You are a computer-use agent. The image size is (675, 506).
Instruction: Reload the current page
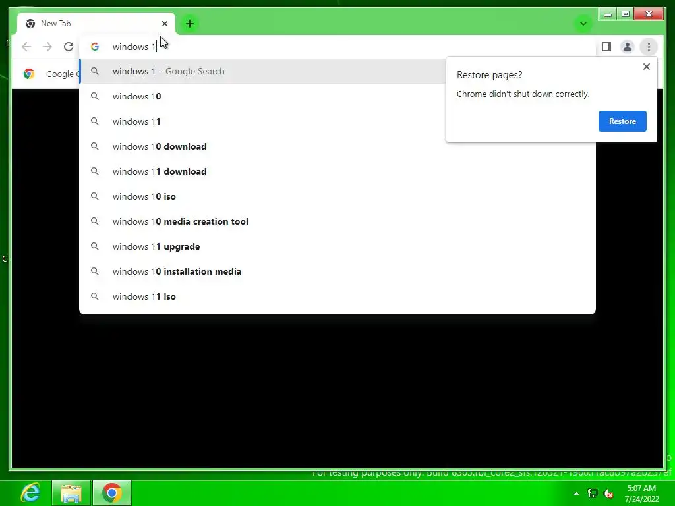69,47
